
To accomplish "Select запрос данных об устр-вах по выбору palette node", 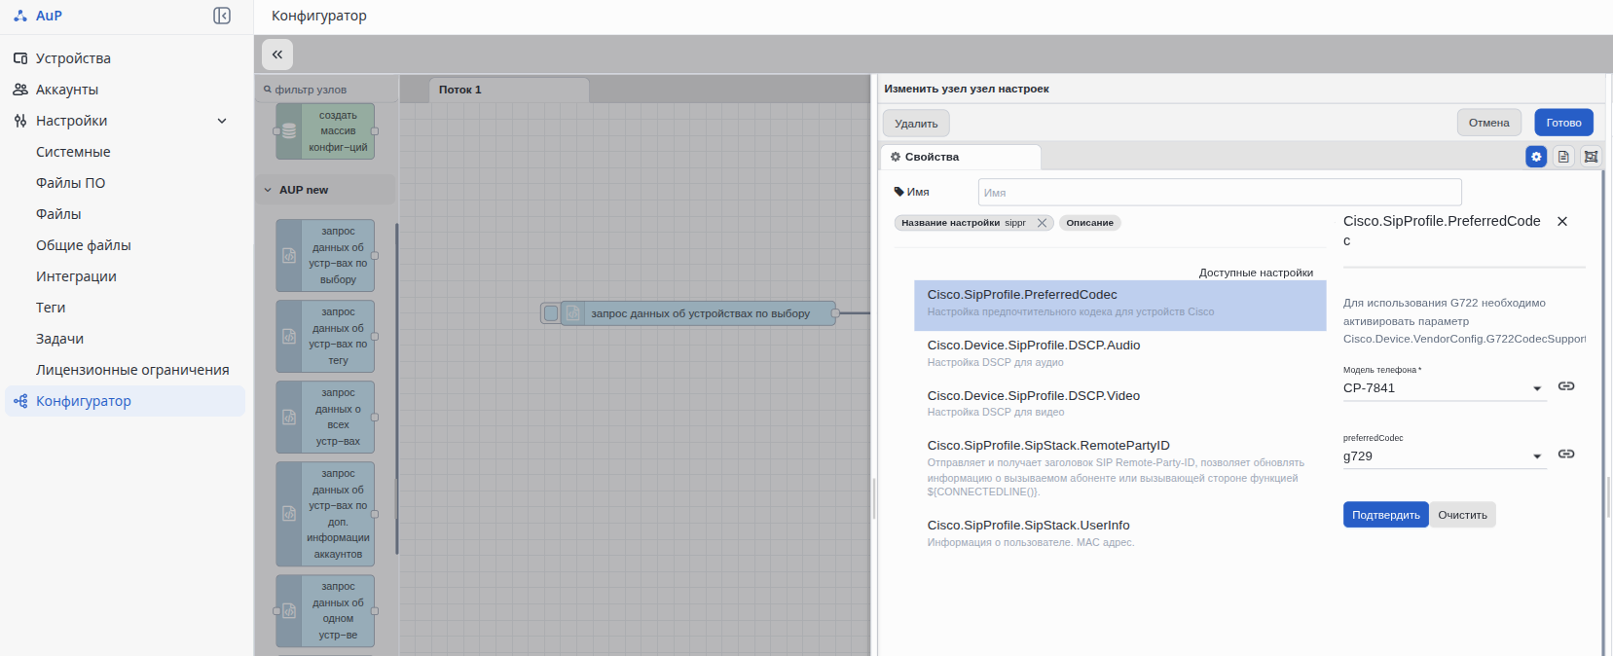I will pos(325,255).
